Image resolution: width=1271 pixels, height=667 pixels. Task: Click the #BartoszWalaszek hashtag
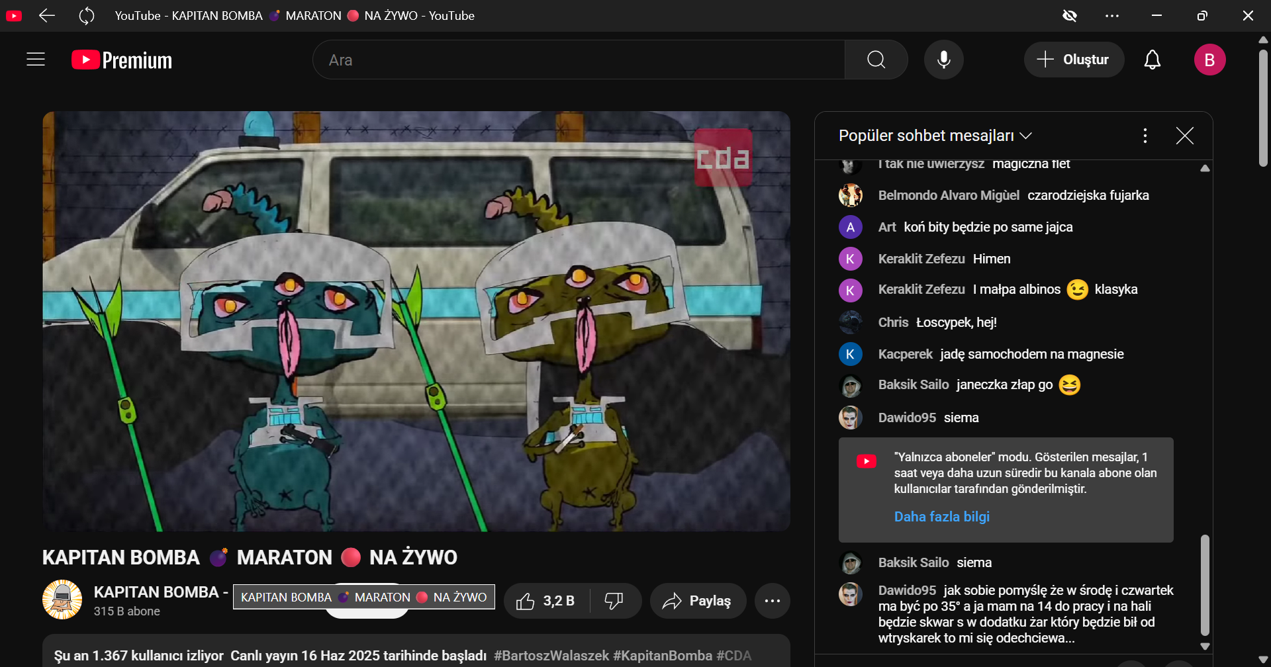[x=551, y=656]
